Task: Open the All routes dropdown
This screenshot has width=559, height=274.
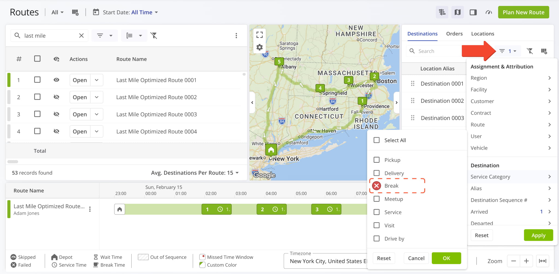Action: click(x=58, y=12)
